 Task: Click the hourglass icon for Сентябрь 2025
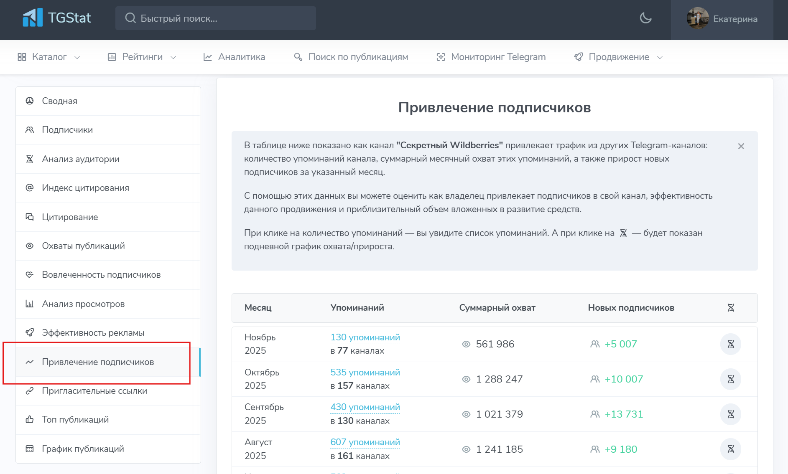731,414
